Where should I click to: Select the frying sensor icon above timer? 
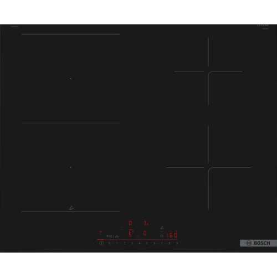click(x=162, y=228)
